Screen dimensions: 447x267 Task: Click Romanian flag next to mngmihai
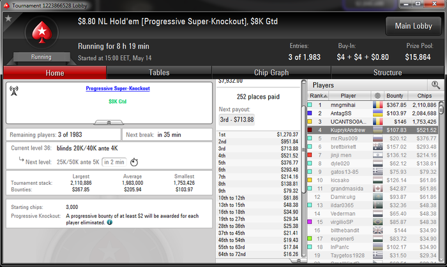378,105
